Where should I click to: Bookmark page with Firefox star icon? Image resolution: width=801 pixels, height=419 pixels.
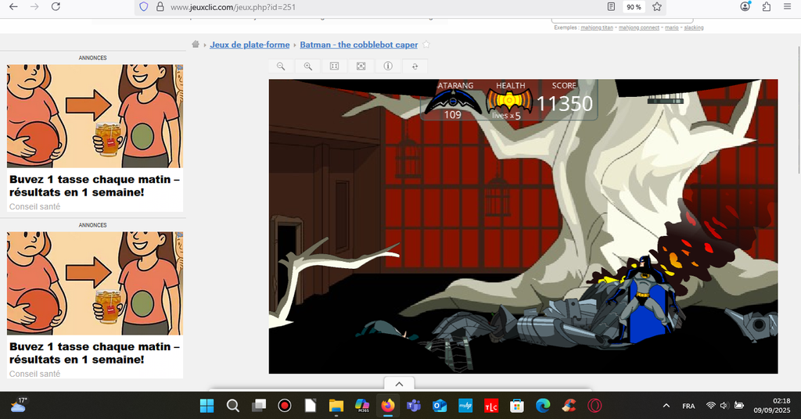point(657,7)
